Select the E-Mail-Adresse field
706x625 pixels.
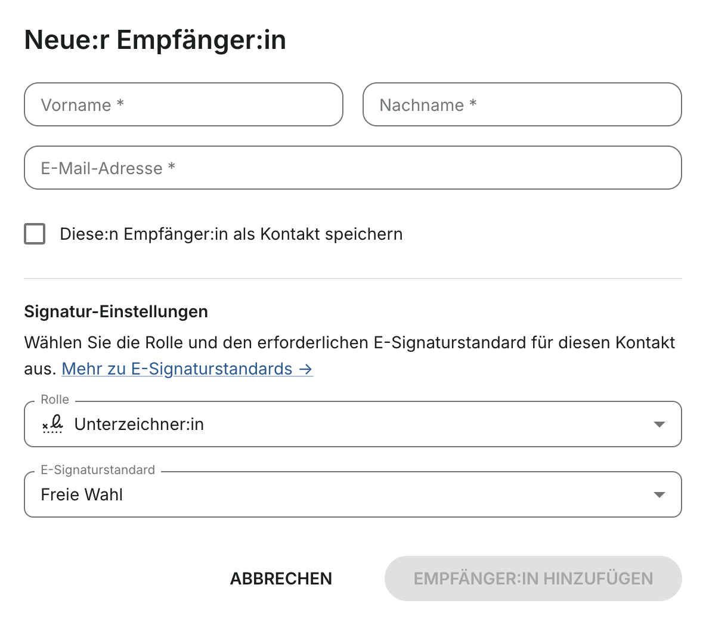click(x=353, y=168)
